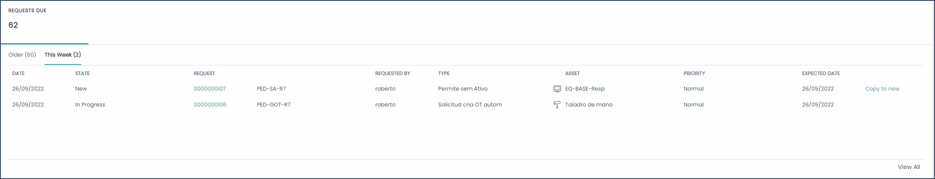
Task: Click the drill tool icon beside Taladro de mano
Action: (557, 105)
